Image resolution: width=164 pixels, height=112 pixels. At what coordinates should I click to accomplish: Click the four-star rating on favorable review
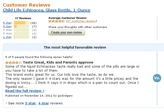(x=13, y=62)
